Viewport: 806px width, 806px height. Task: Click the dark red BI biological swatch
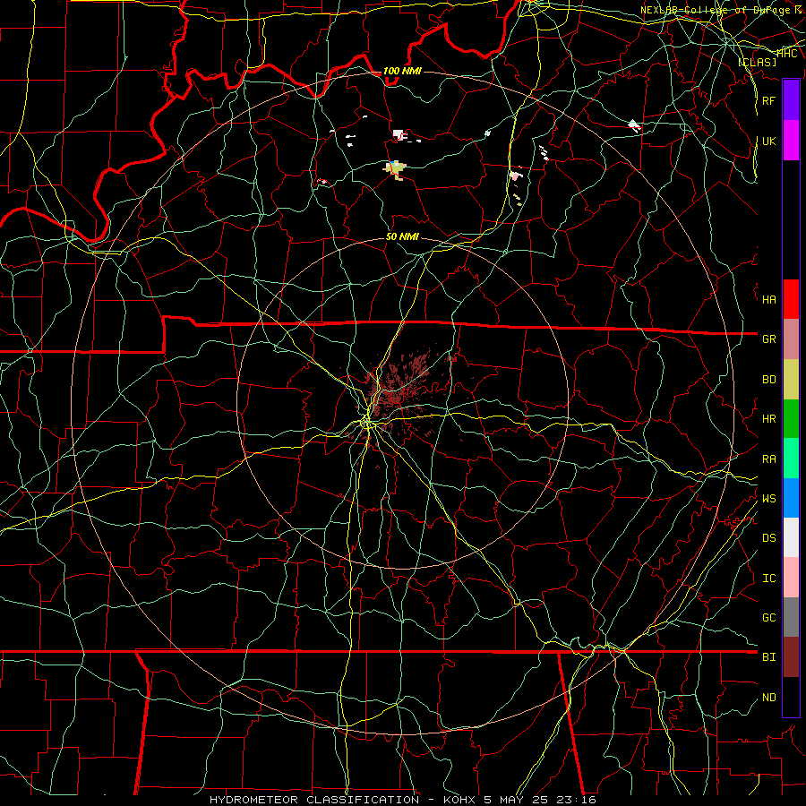(791, 657)
